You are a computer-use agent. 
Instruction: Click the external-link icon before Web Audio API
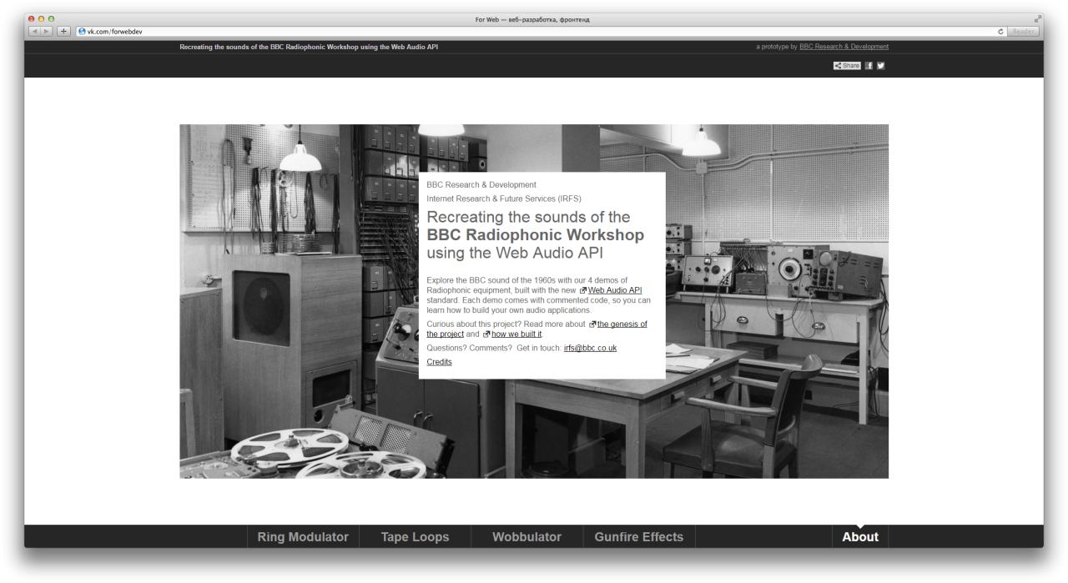[583, 290]
